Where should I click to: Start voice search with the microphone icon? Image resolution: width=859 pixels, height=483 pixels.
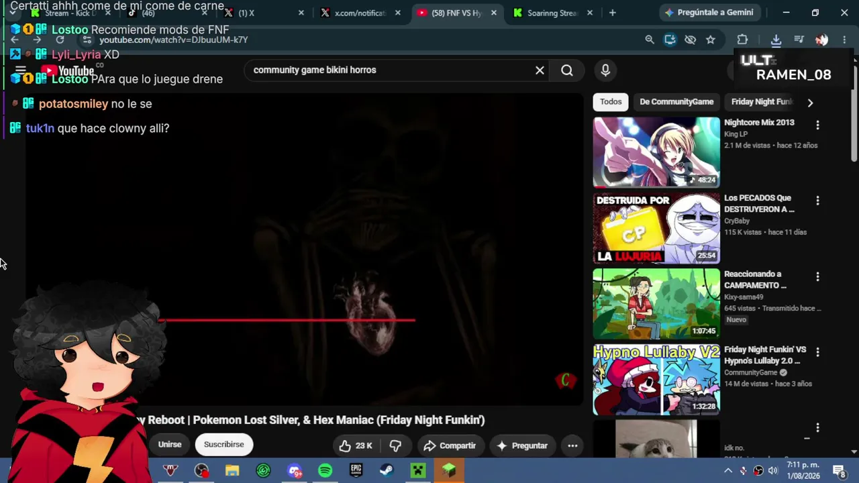pyautogui.click(x=605, y=70)
